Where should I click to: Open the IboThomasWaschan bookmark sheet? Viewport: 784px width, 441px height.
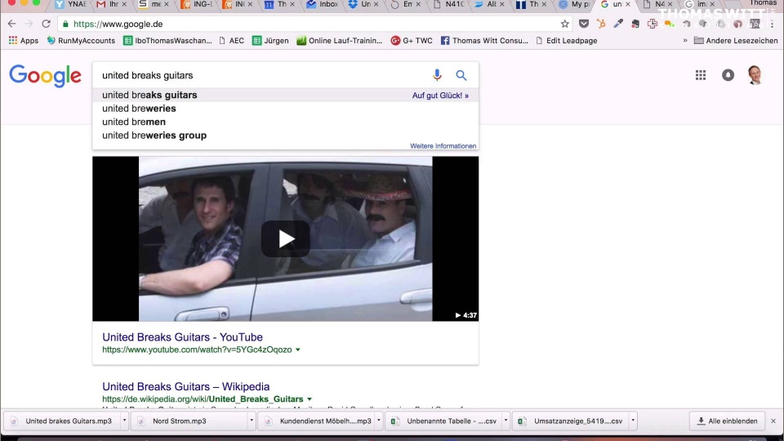coord(167,41)
